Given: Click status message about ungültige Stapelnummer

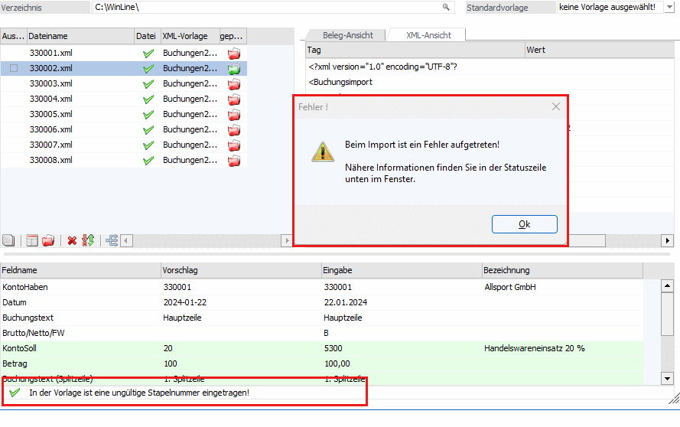Looking at the screenshot, I should coord(139,393).
